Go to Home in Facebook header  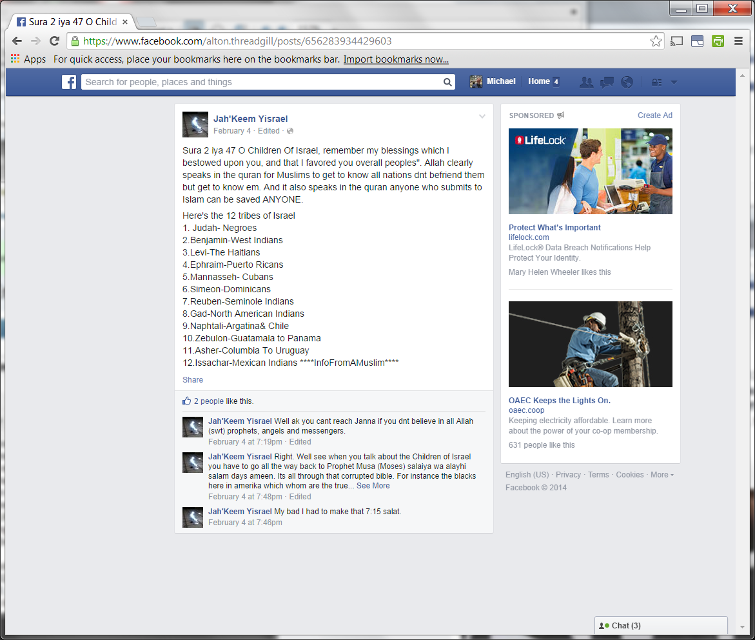539,81
